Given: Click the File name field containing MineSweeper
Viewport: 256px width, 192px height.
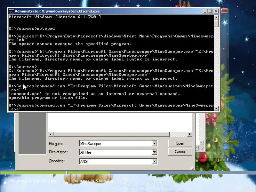Looking at the screenshot, I should pos(116,143).
